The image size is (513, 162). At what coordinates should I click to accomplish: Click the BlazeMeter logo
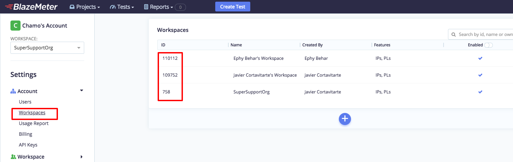(x=31, y=6)
